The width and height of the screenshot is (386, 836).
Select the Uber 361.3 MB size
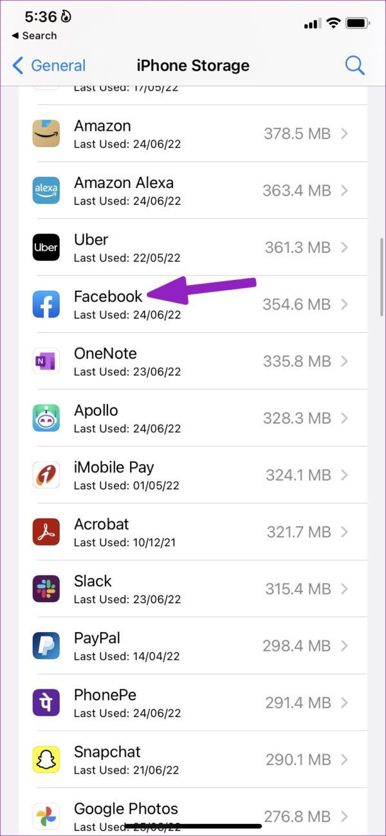pyautogui.click(x=297, y=247)
